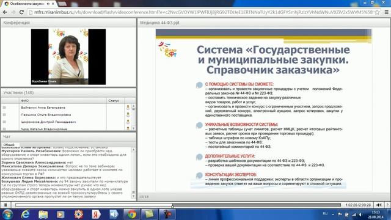The height and width of the screenshot is (220, 391).
Task: Open the Windows Start menu
Action: (x=7, y=215)
